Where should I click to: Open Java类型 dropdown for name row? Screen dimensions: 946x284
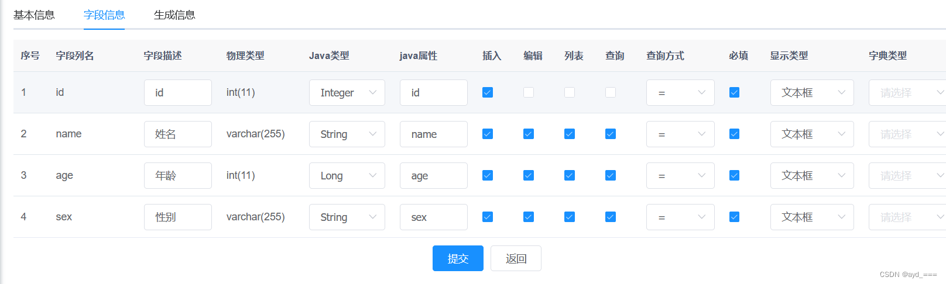click(x=347, y=134)
